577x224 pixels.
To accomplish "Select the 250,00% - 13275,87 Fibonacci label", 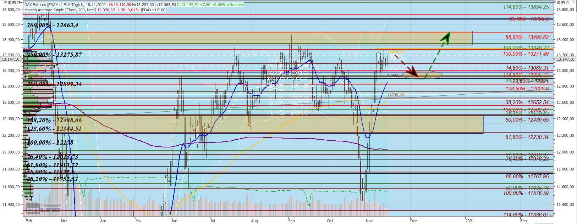I will (x=54, y=55).
